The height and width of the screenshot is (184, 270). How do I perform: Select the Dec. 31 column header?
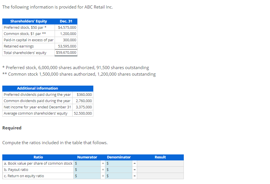click(x=66, y=21)
